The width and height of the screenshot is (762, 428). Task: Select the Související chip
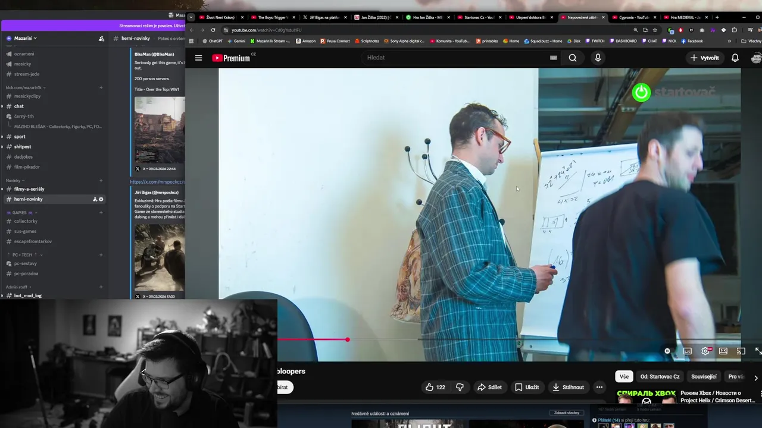(704, 376)
